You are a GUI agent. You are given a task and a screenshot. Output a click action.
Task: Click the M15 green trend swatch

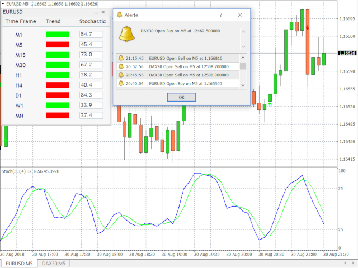[58, 55]
